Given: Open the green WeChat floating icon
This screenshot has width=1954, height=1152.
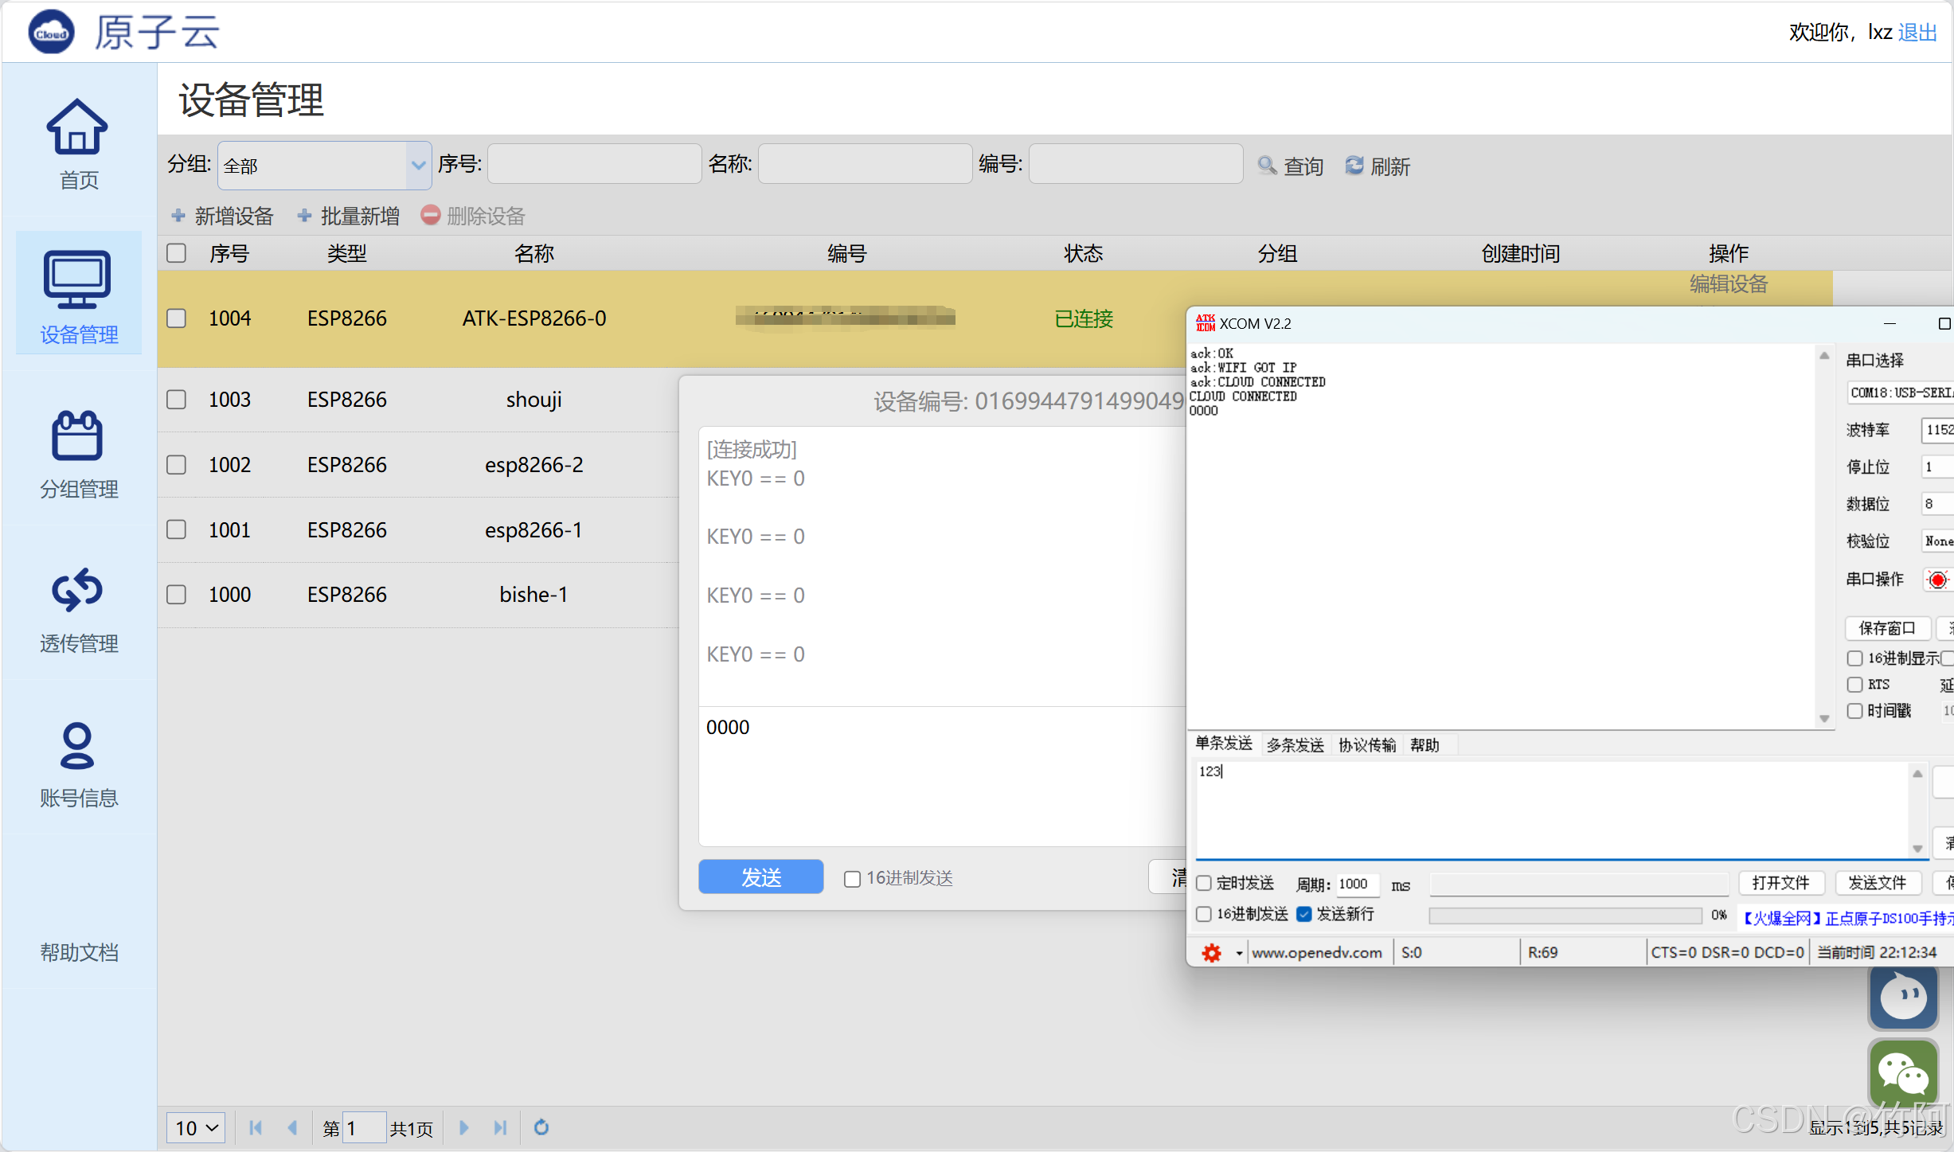Looking at the screenshot, I should (x=1902, y=1073).
